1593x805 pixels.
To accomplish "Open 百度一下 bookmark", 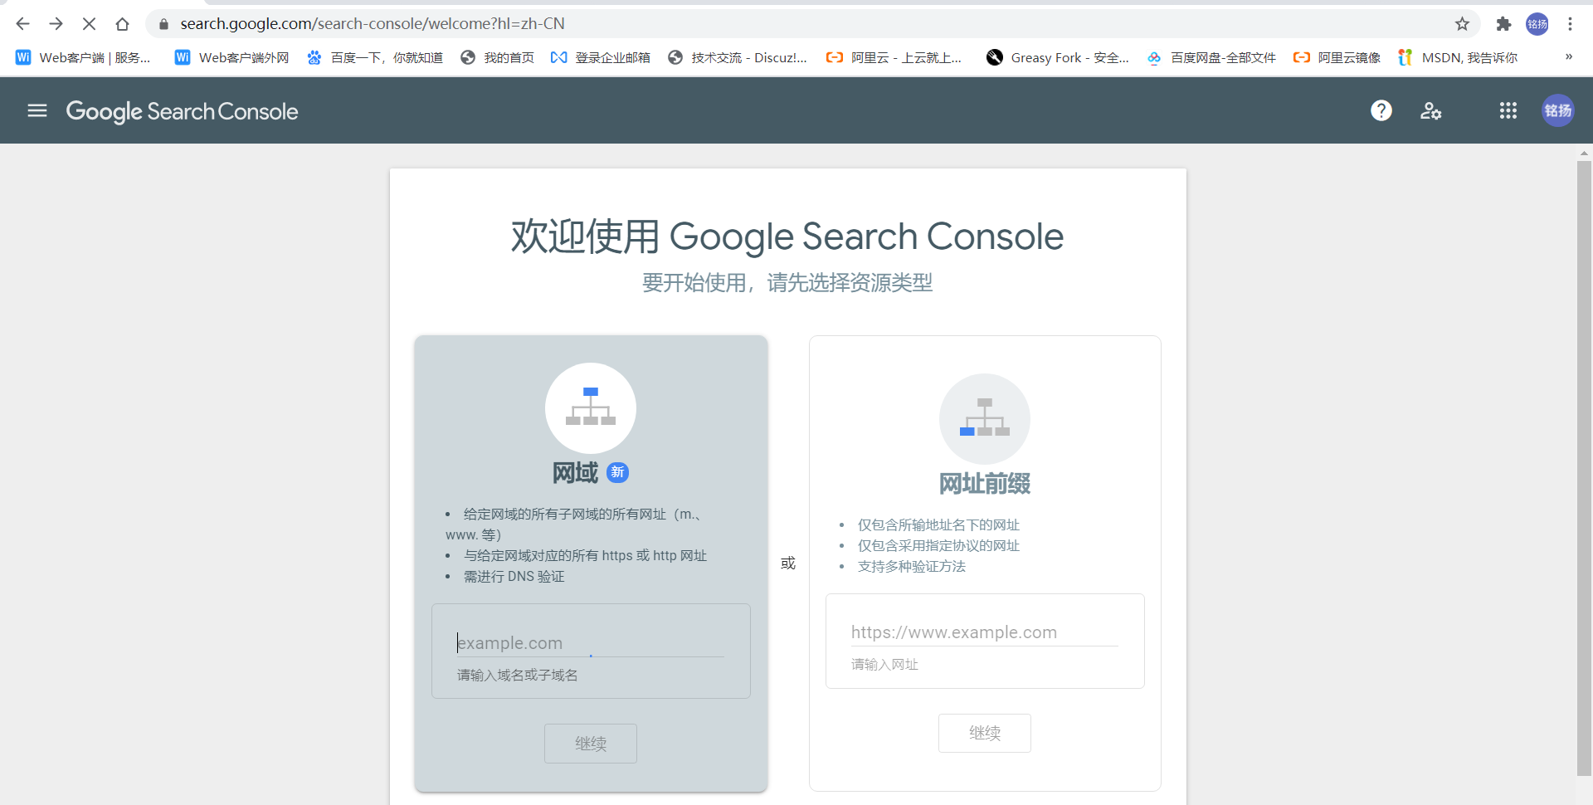I will [x=375, y=57].
